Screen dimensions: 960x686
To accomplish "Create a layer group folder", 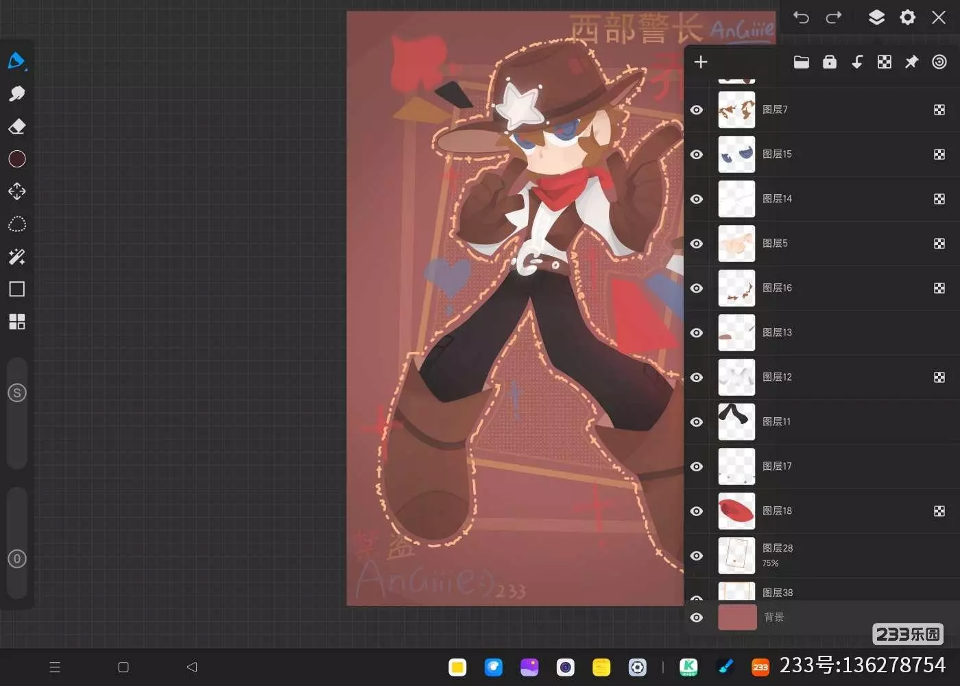I will pyautogui.click(x=802, y=62).
